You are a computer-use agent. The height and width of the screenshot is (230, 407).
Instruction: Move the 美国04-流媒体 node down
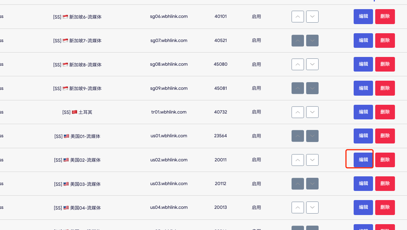point(312,207)
